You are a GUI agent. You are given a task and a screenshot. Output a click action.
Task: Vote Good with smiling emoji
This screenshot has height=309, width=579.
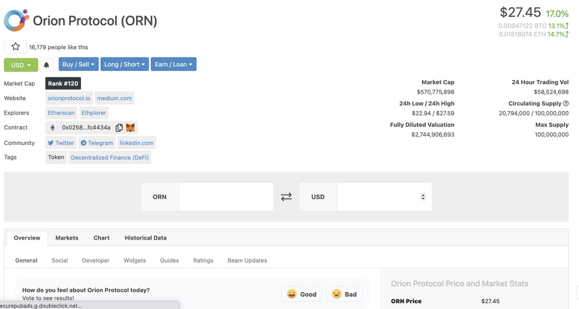click(x=302, y=294)
